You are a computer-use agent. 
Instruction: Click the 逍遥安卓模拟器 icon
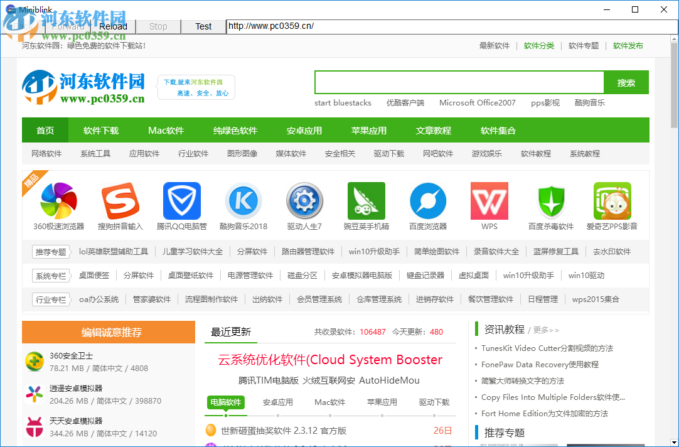[x=35, y=394]
